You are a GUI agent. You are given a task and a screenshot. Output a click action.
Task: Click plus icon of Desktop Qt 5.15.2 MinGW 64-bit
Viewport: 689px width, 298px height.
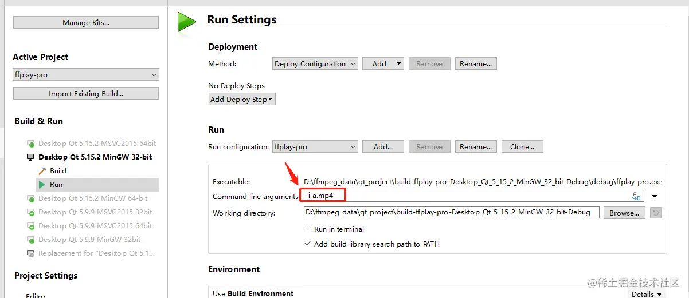(x=30, y=198)
